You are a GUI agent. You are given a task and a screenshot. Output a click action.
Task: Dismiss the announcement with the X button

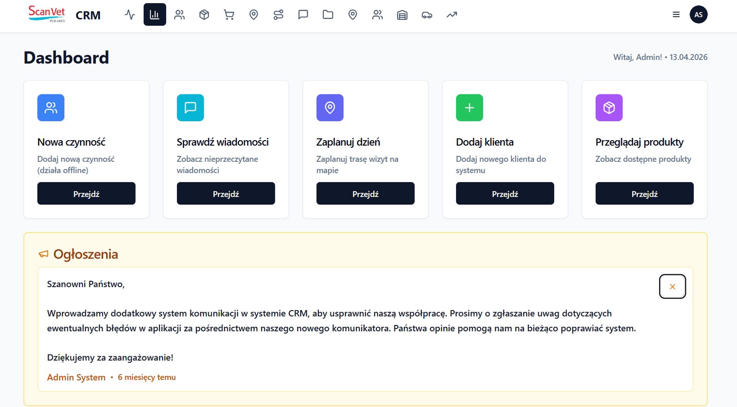[673, 287]
